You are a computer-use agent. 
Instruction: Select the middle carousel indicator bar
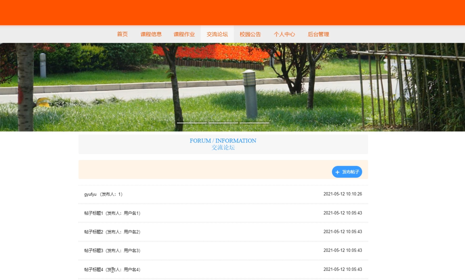coord(223,123)
